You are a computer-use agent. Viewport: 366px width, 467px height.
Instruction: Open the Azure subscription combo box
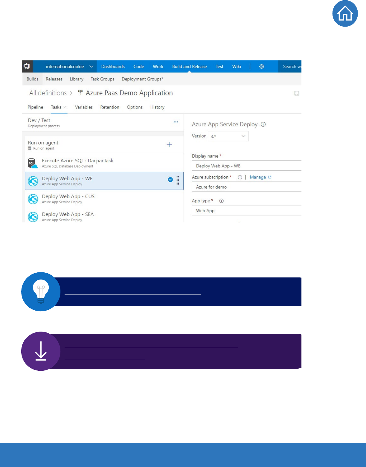coord(247,187)
